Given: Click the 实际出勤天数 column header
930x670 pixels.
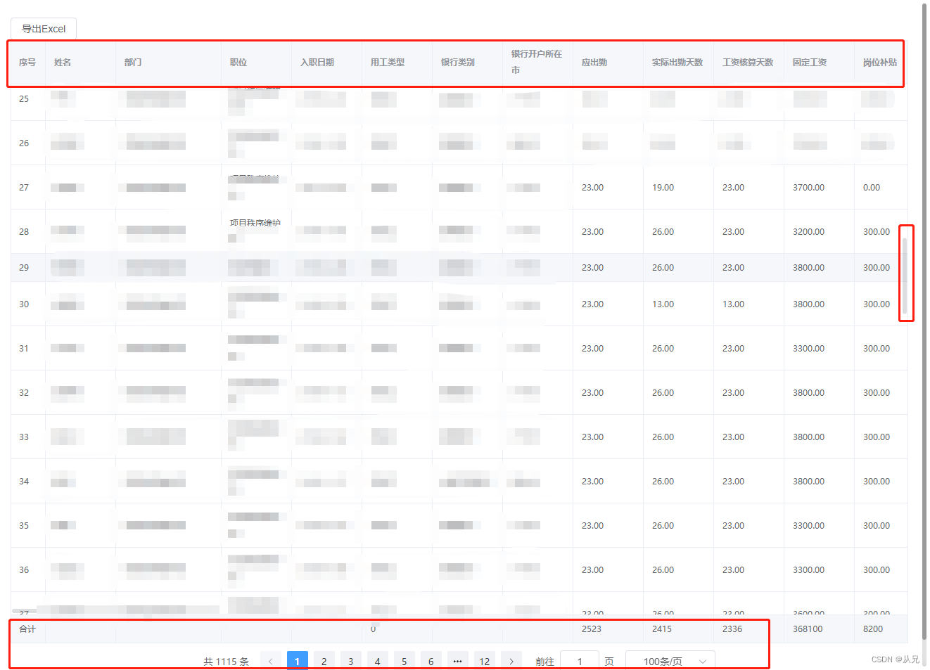Looking at the screenshot, I should (677, 63).
